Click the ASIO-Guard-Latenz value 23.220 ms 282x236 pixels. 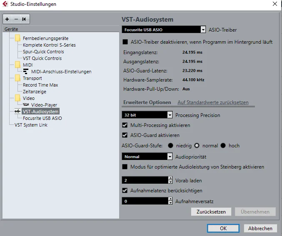tap(192, 70)
